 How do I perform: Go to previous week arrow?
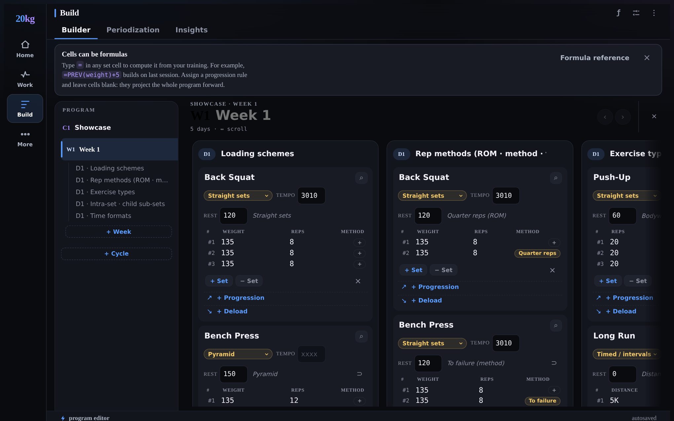point(605,117)
